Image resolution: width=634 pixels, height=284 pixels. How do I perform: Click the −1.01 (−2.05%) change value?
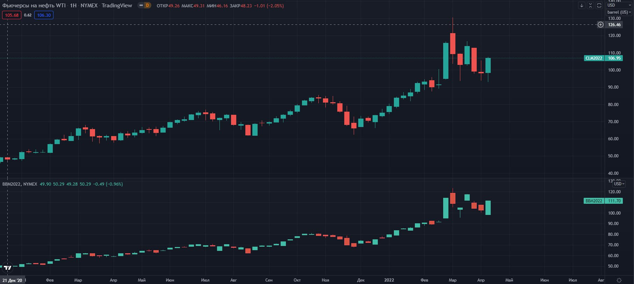click(268, 6)
